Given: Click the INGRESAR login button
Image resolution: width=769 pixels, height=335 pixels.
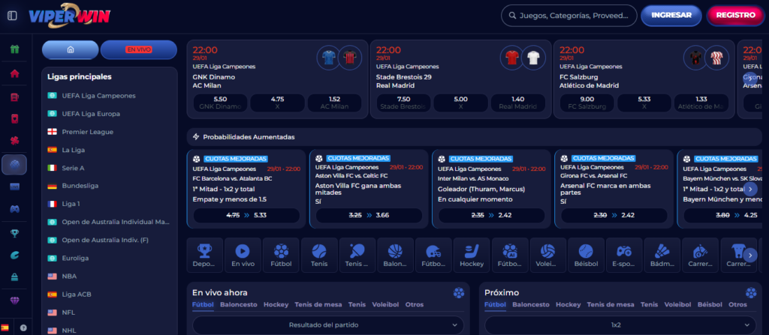Looking at the screenshot, I should click(671, 15).
